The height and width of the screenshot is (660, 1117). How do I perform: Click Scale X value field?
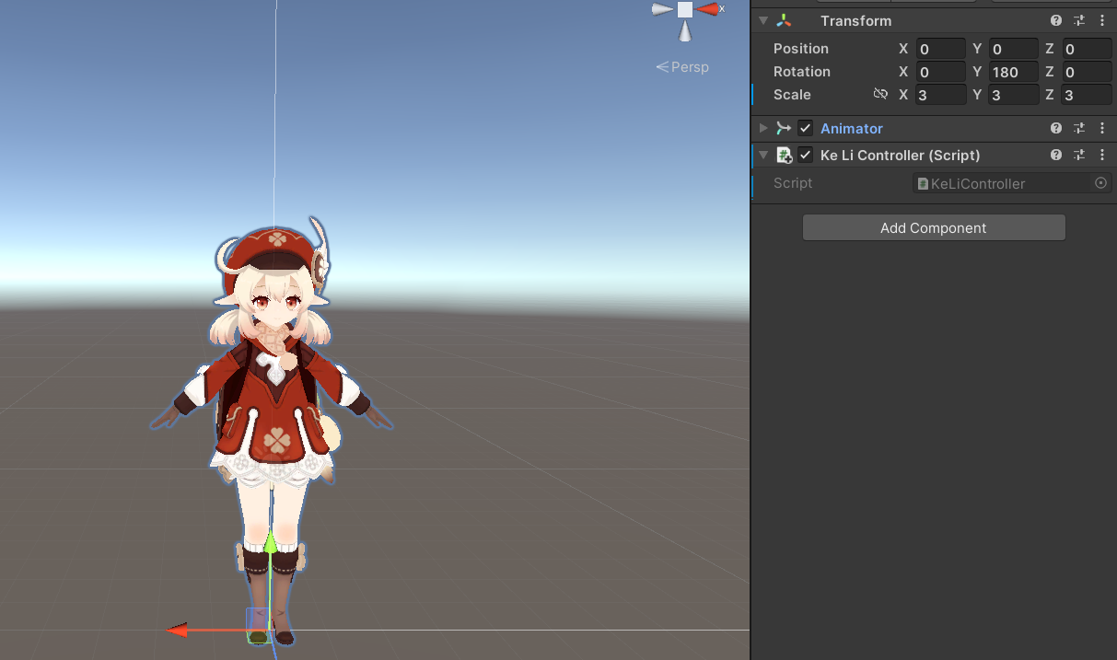[x=940, y=95]
